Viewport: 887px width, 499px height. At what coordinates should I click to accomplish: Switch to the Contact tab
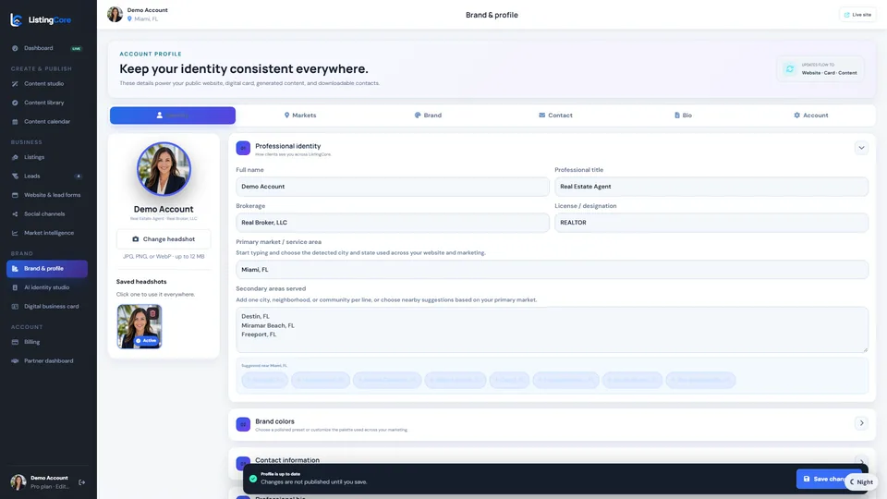point(555,116)
